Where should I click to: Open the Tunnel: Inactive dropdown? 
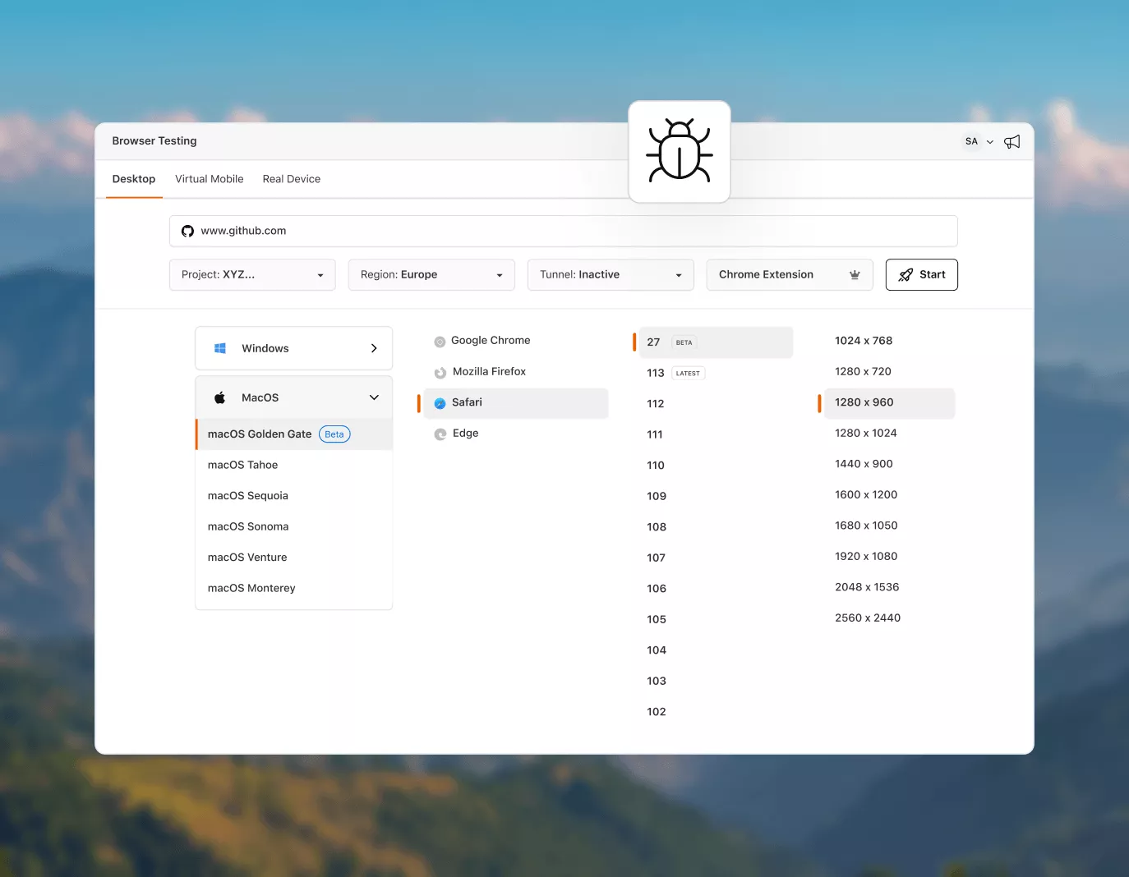click(611, 275)
